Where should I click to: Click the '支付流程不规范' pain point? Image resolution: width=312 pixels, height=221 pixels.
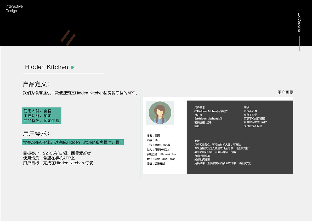(253, 126)
